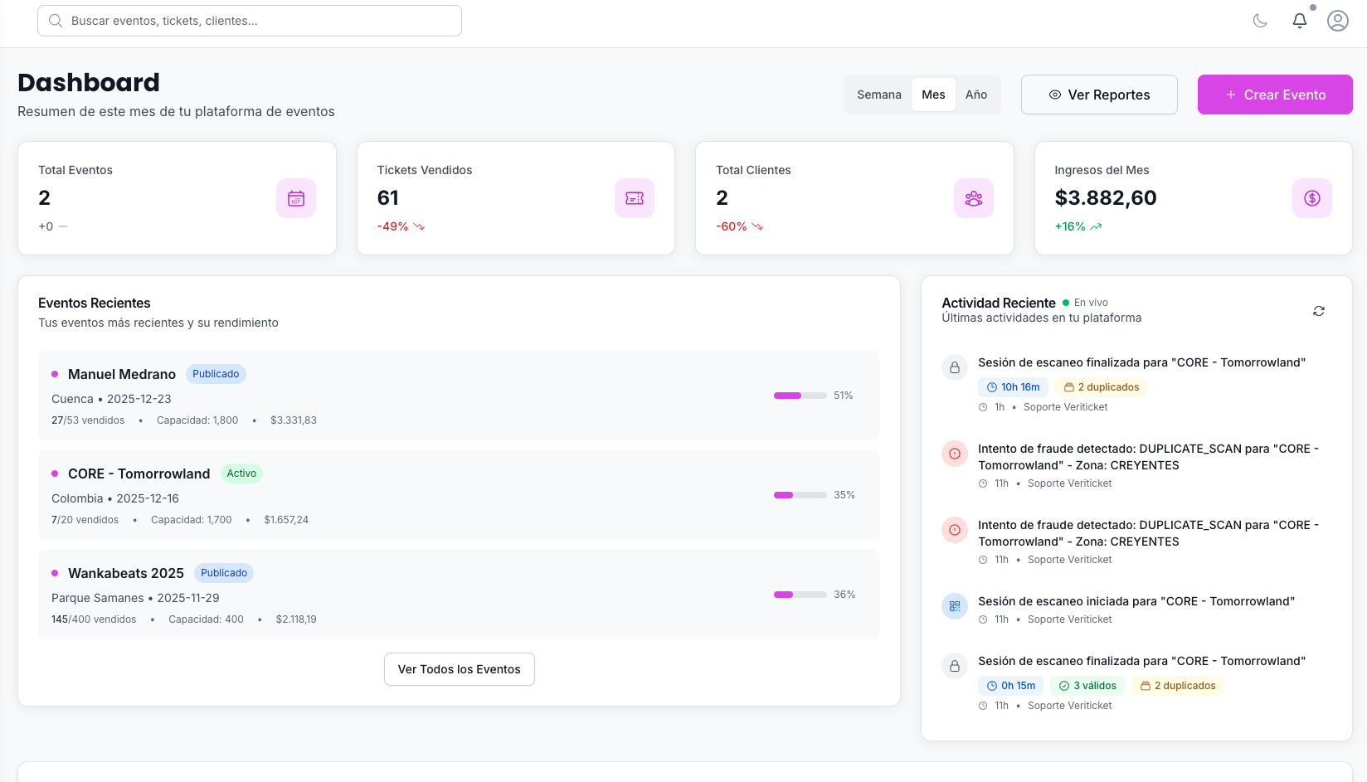Viewport: 1367px width, 782px height.
Task: Click the QR icon for the started scan session
Action: (955, 606)
